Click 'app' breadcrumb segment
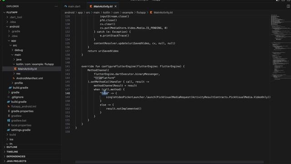 point(80,12)
